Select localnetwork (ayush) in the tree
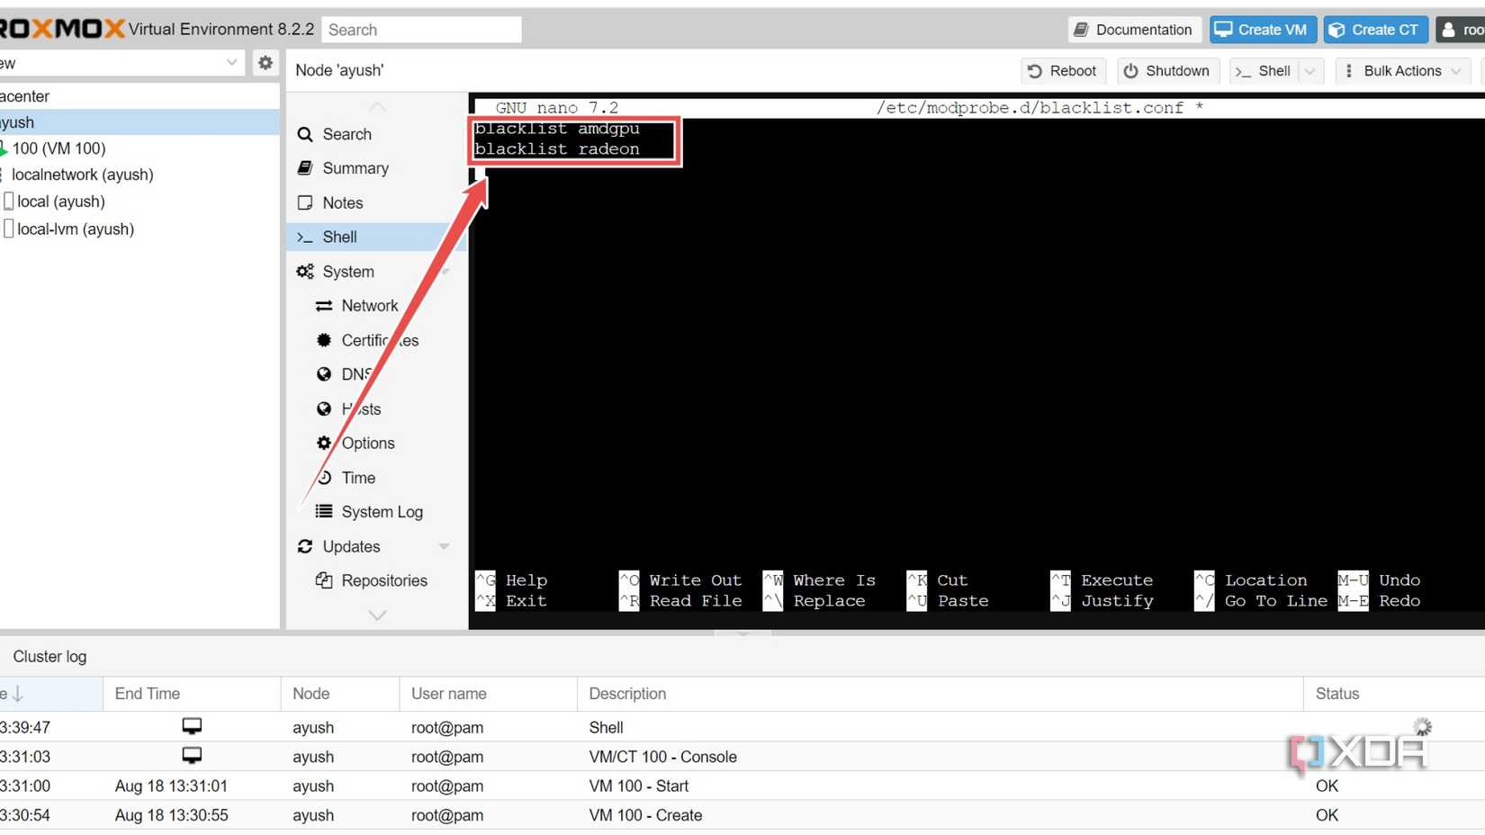Viewport: 1485px width, 835px height. click(x=139, y=175)
